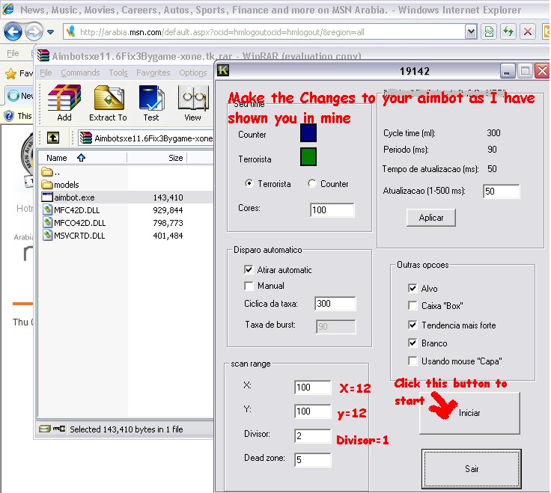Viewport: 551px width, 493px height.
Task: Click the WinRAR status bar key icon
Action: (59, 429)
